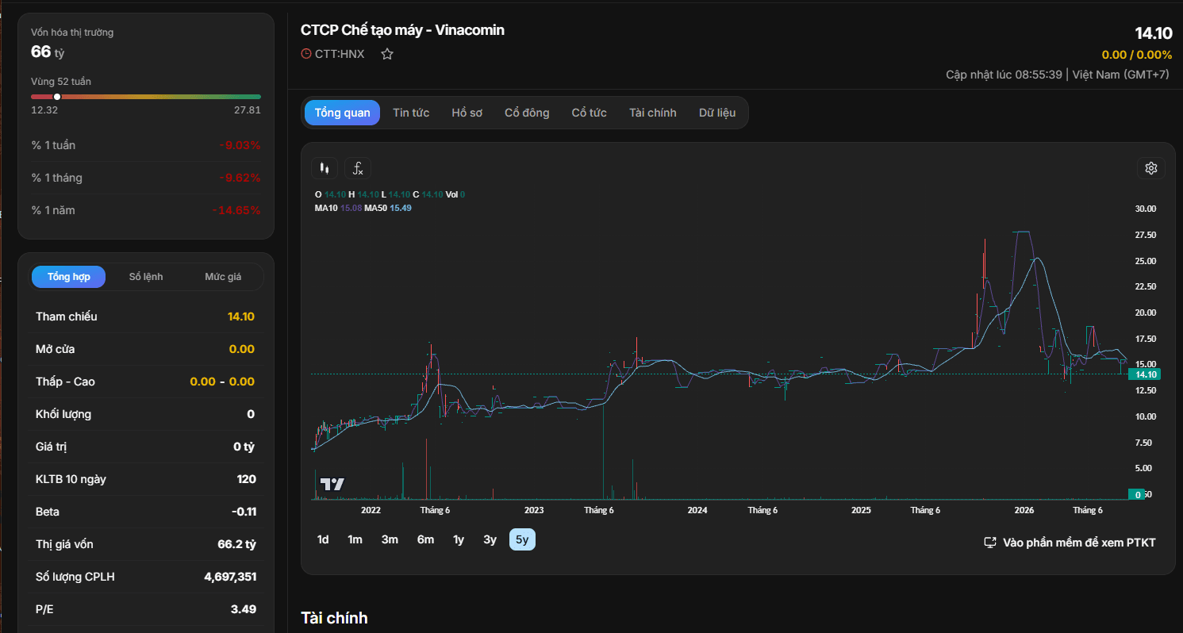Click the CTT:HNX ticker symbol

[340, 54]
